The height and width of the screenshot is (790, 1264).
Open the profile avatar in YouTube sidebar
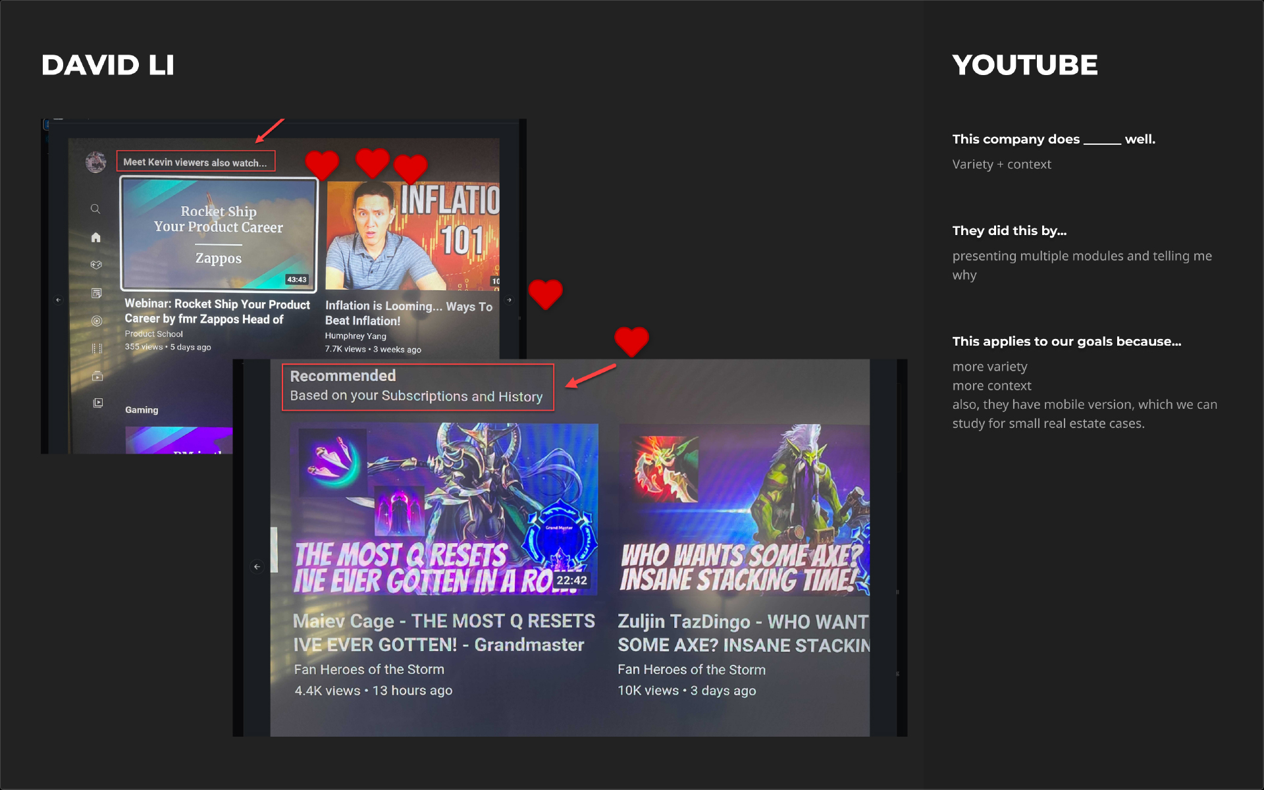pos(95,162)
